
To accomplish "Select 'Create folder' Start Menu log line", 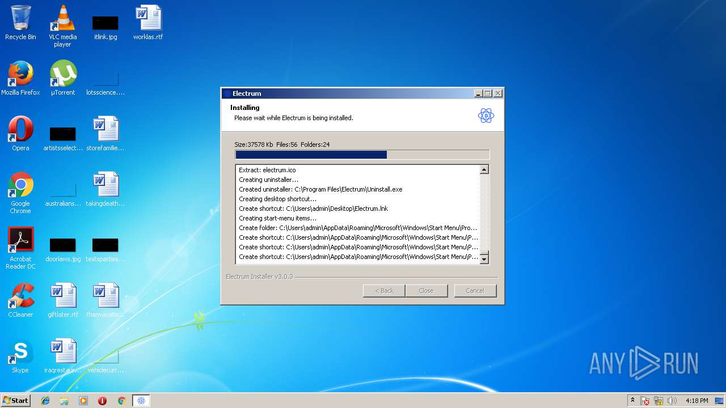I will pos(358,228).
